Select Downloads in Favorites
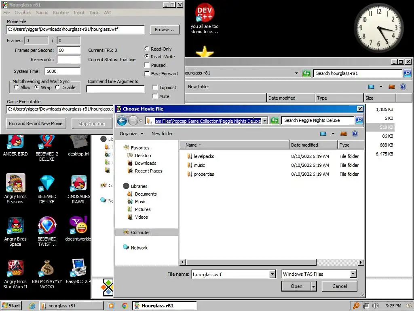The image size is (414, 311). [x=145, y=163]
